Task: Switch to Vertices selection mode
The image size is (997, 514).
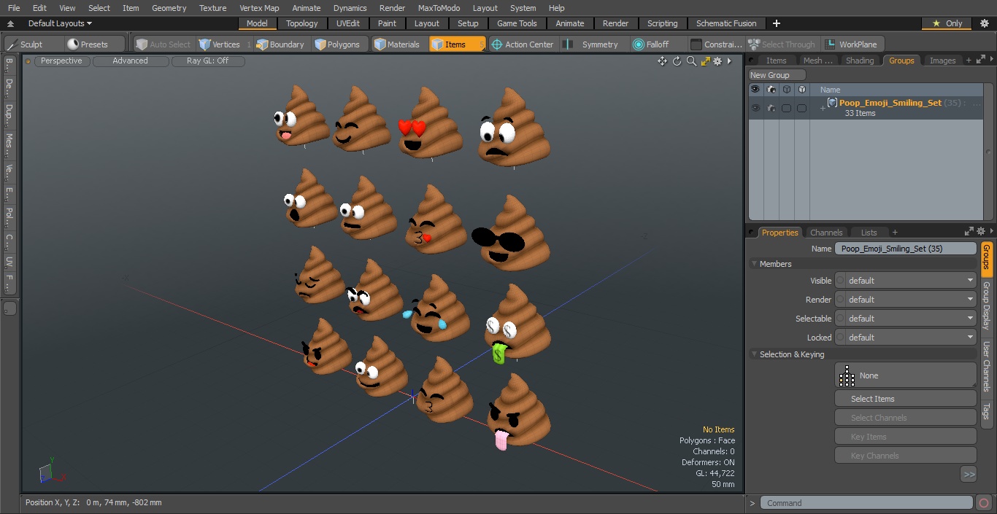Action: point(219,44)
